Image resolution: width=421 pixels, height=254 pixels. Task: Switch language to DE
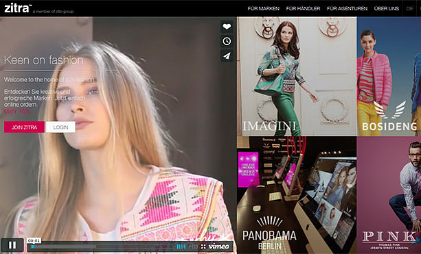click(x=409, y=9)
